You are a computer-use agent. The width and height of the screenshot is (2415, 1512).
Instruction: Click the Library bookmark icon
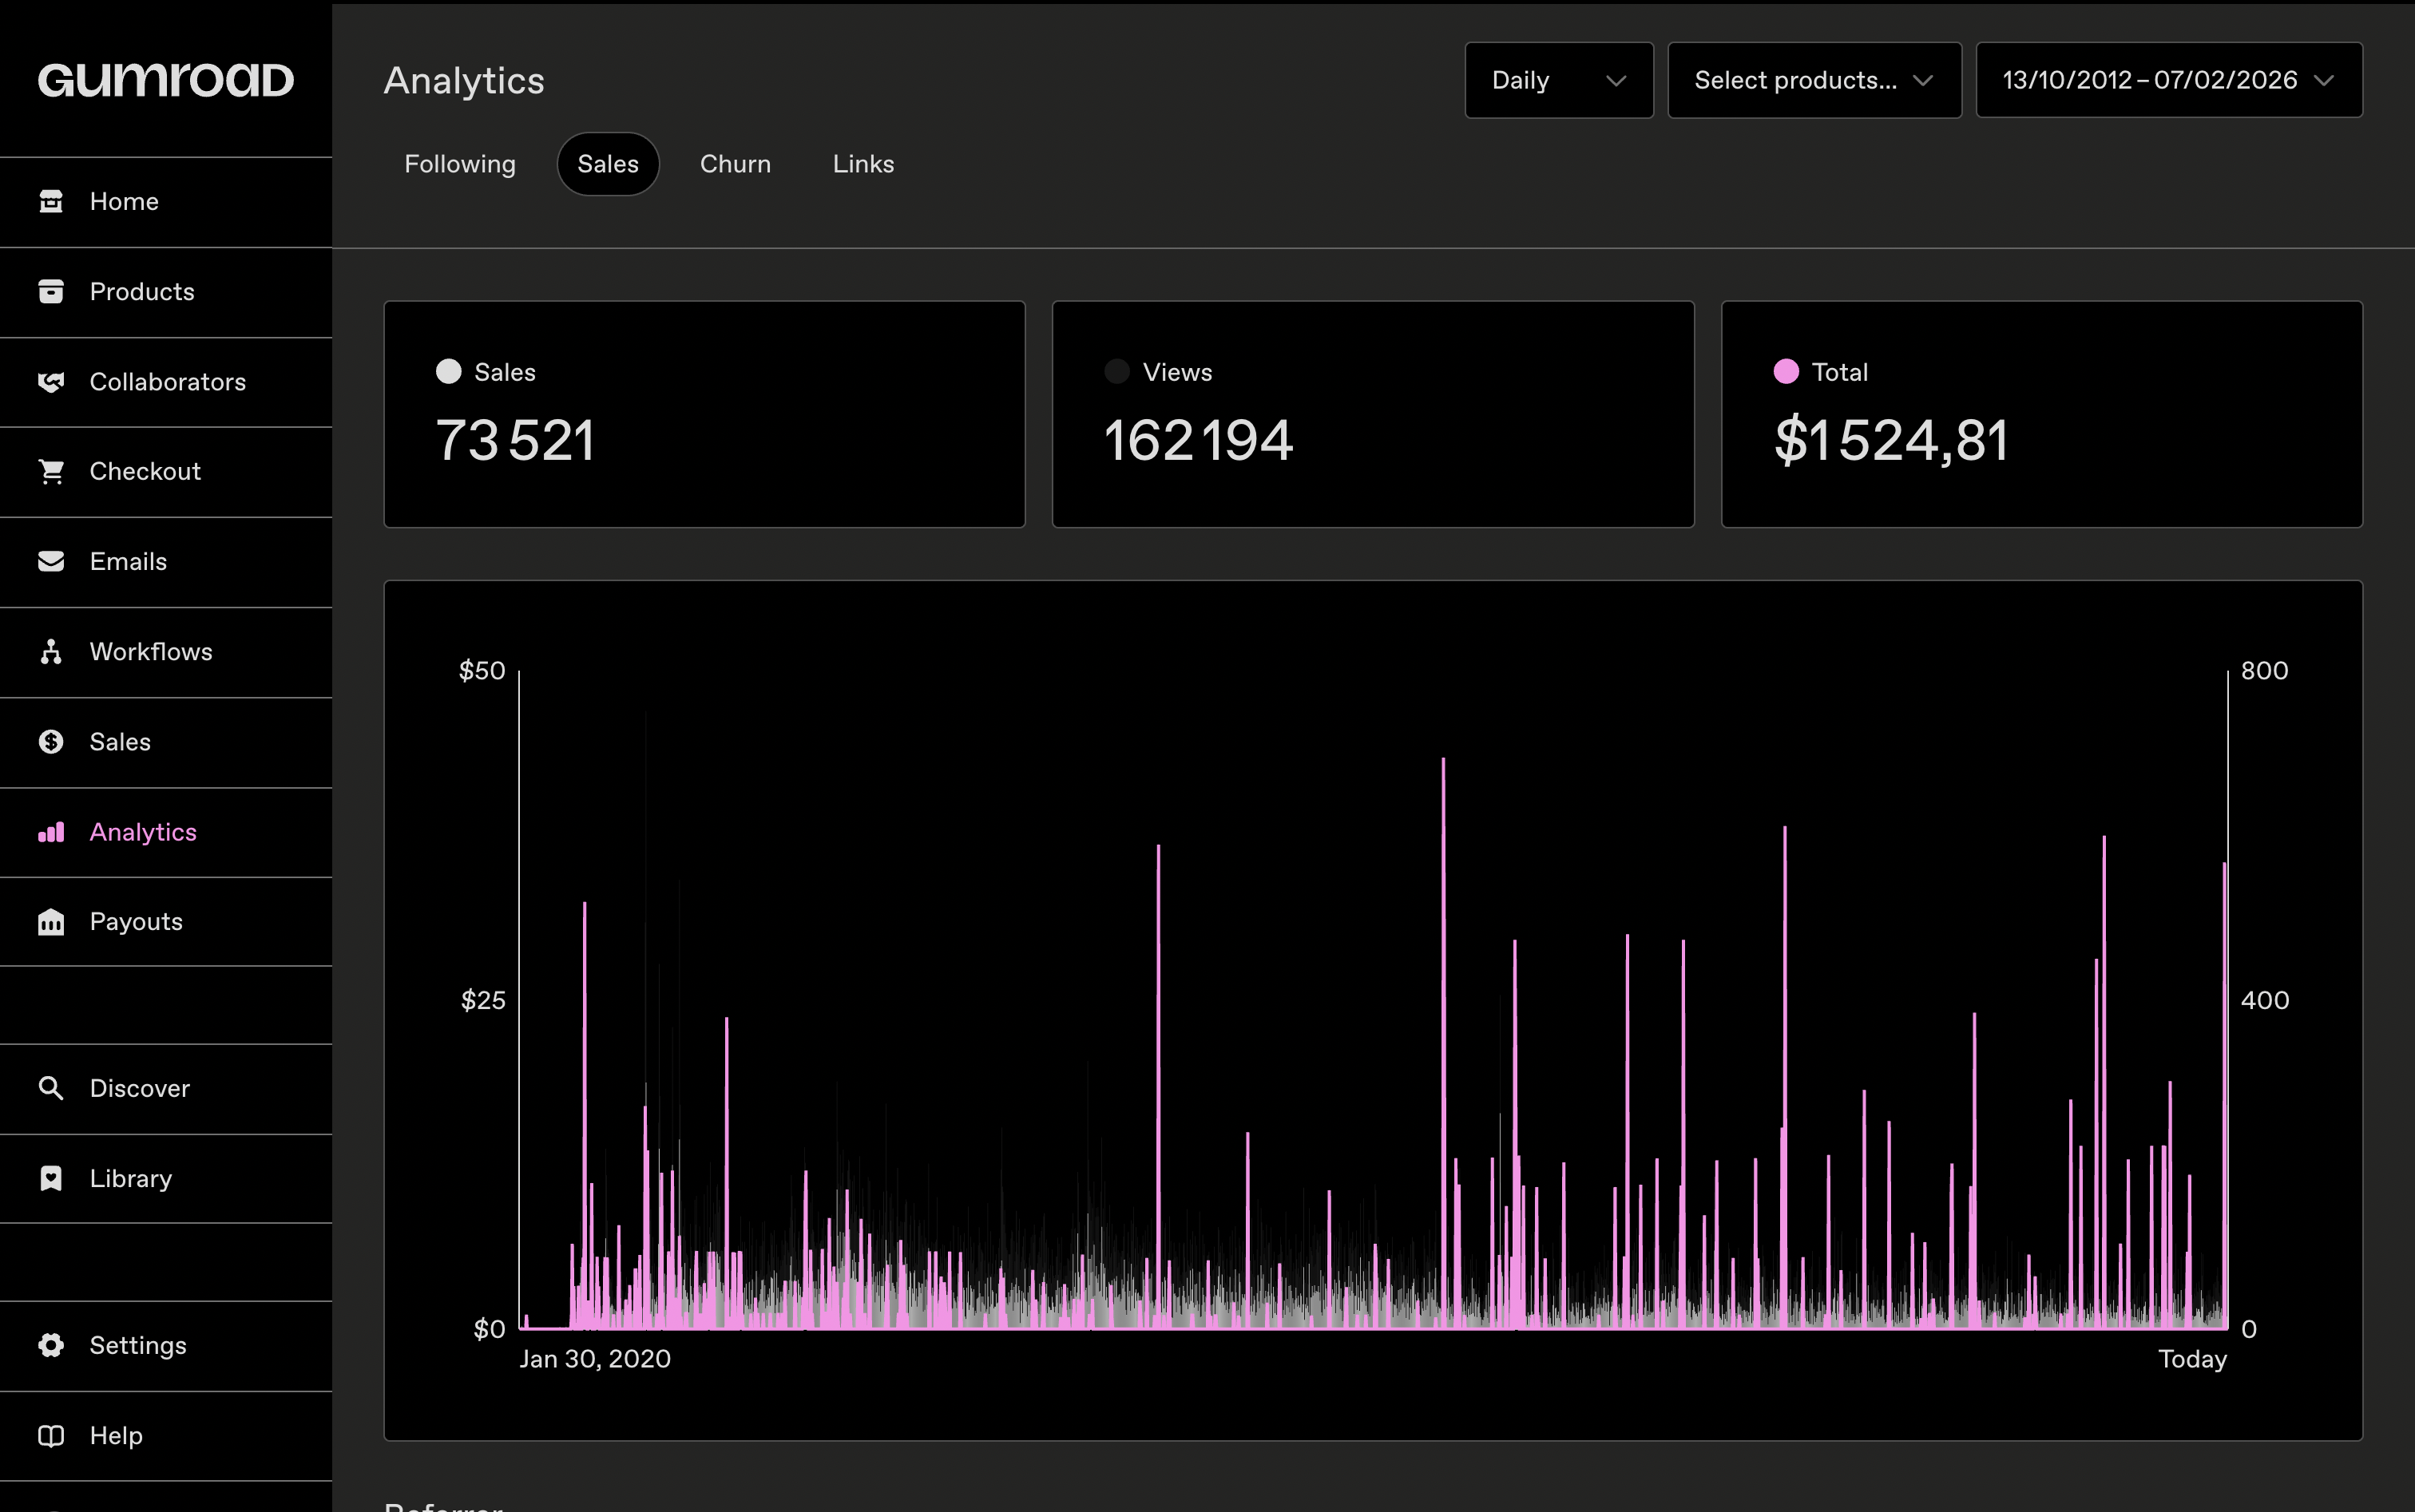[x=51, y=1178]
